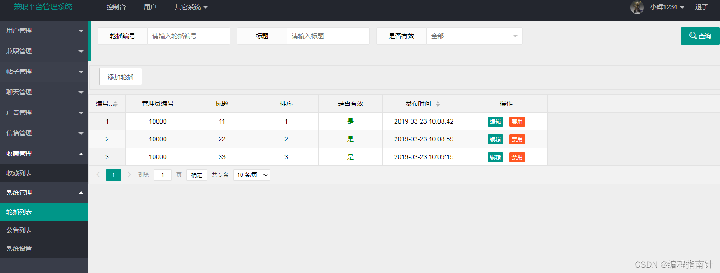Click the 查询 search button
This screenshot has height=273, width=720.
coord(700,36)
